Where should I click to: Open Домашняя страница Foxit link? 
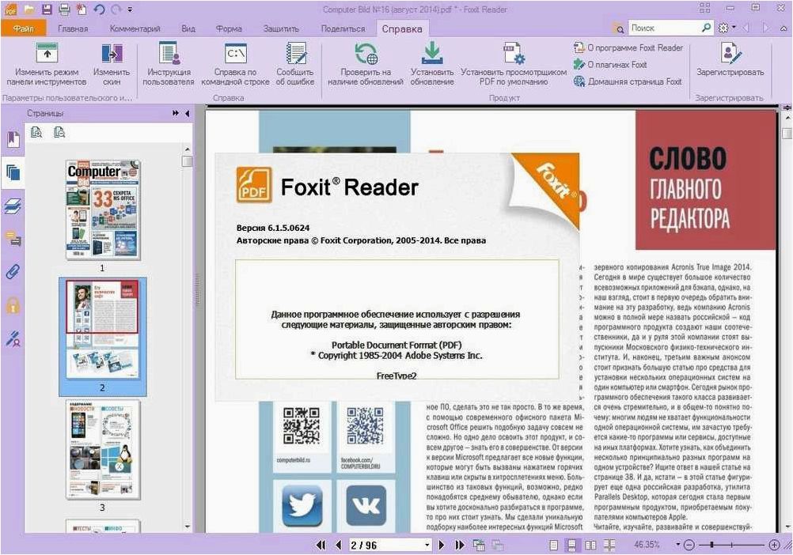(628, 81)
